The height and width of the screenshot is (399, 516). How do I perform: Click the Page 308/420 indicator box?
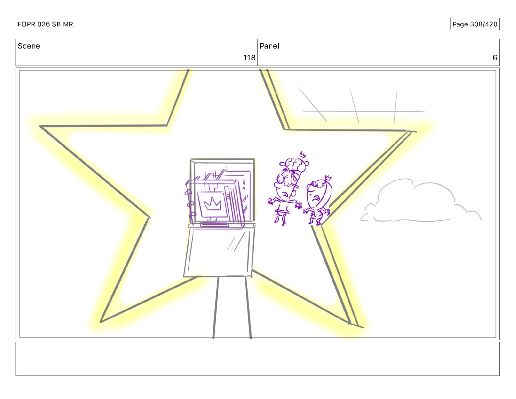click(475, 24)
